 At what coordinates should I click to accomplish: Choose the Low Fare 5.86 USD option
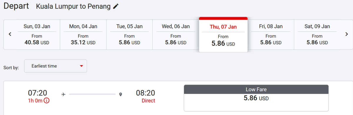point(256,98)
